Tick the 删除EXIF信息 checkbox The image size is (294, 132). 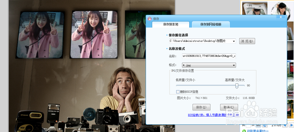(x=178, y=92)
